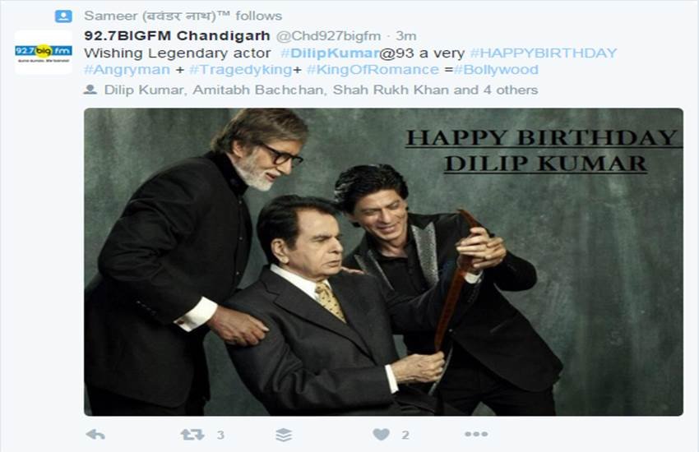
Task: Open the more options ellipsis icon
Action: coord(476,434)
